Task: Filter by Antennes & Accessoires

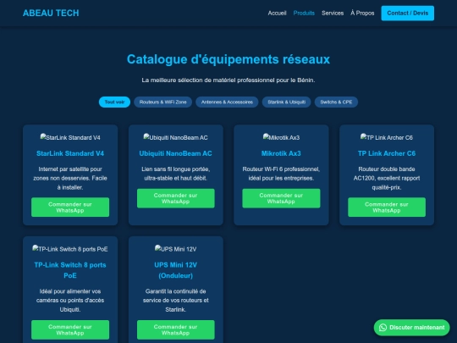Action: point(227,102)
